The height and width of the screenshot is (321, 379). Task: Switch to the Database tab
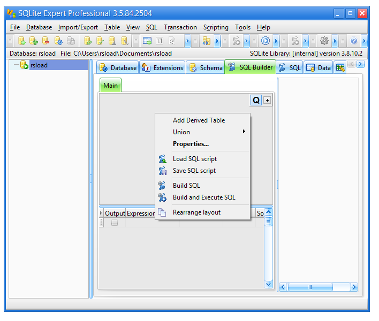pos(118,67)
